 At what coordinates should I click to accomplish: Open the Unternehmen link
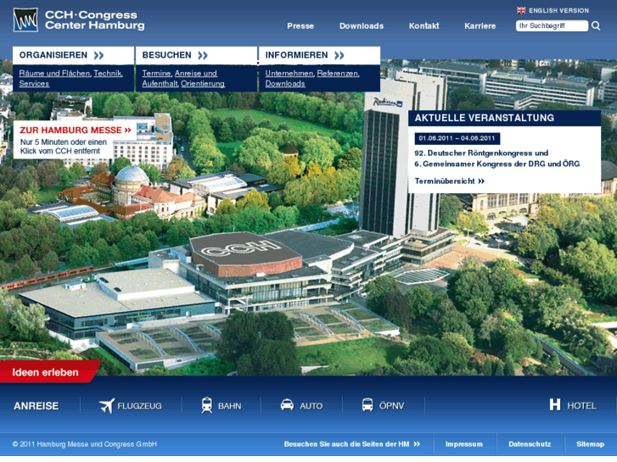(289, 74)
